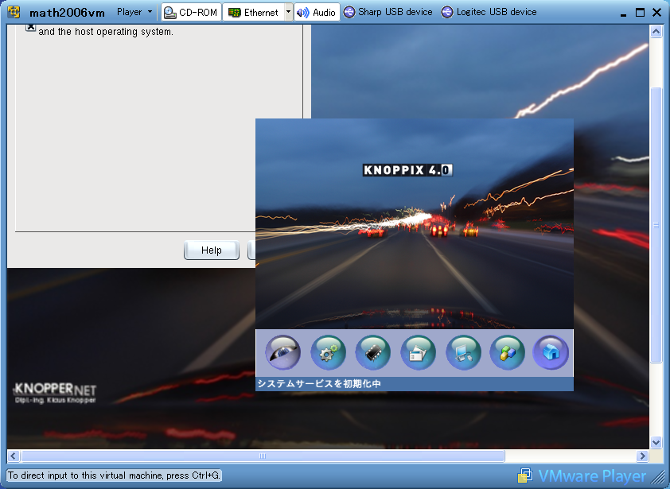Click the eye icon in Knoppix splash
670x489 pixels.
pyautogui.click(x=282, y=352)
